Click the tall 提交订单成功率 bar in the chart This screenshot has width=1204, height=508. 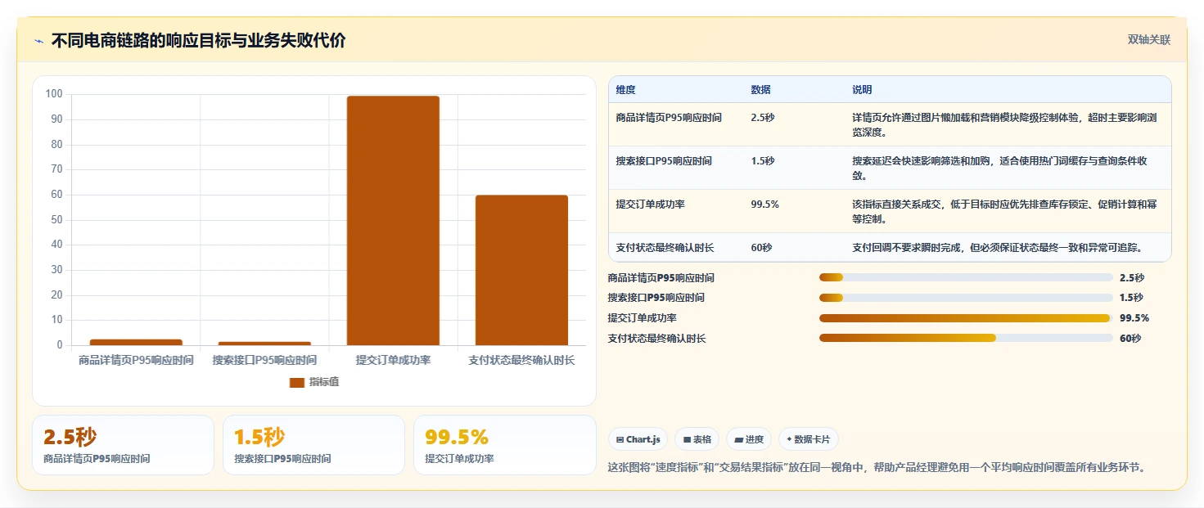pos(393,221)
